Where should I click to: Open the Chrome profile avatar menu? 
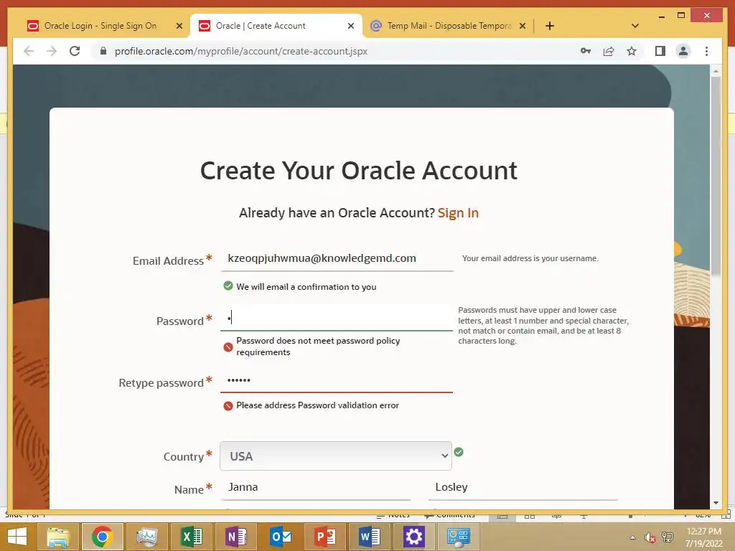683,51
